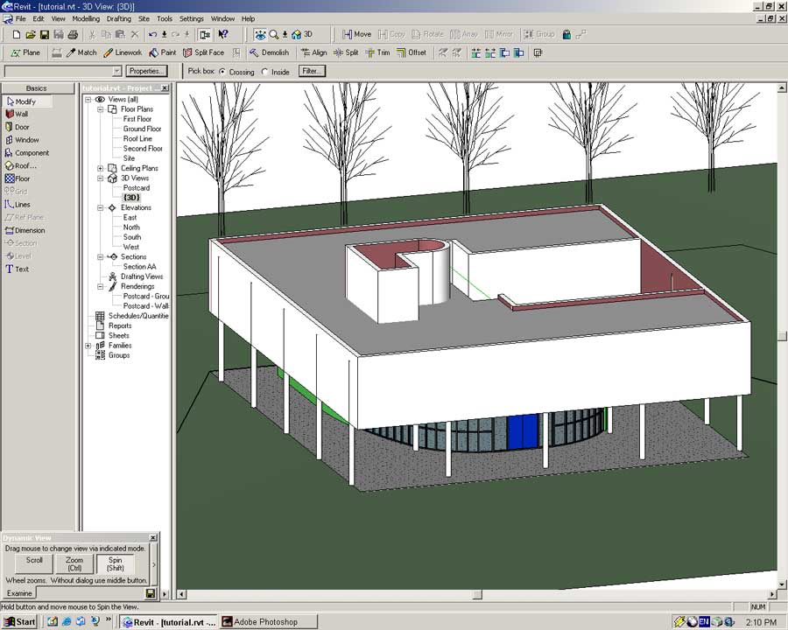Click the Properties... button

point(145,72)
